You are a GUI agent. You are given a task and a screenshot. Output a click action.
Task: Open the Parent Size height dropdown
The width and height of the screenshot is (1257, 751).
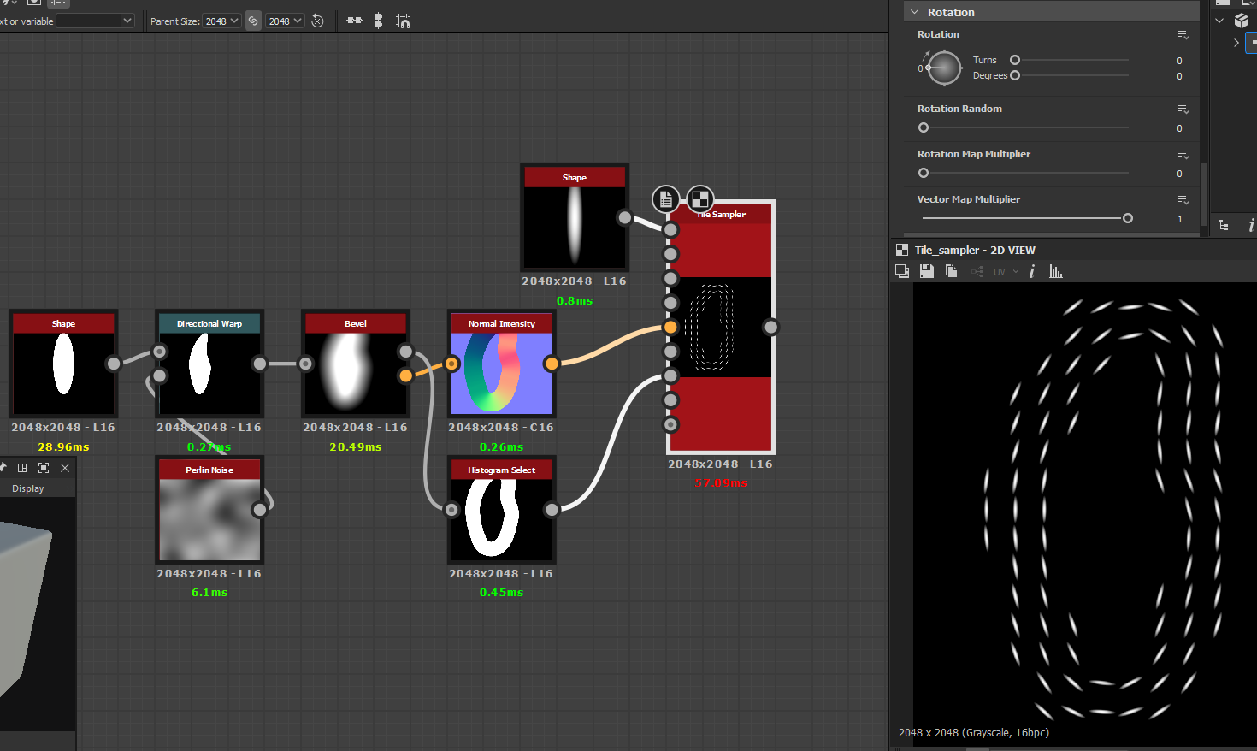[x=286, y=21]
